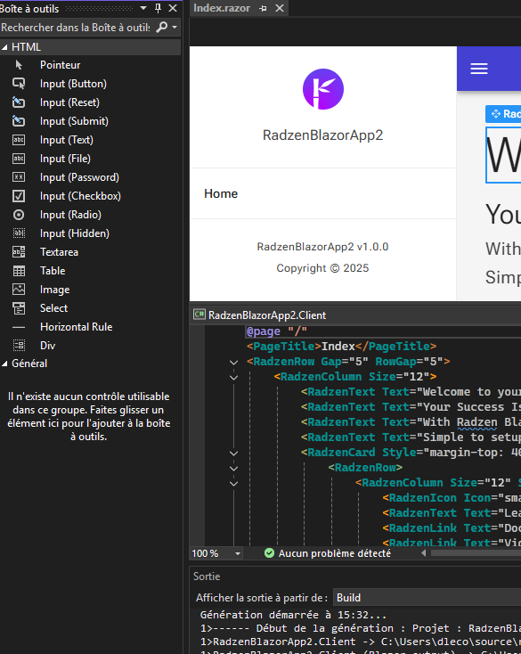Close the Index.razor tab
The width and height of the screenshot is (521, 654).
tap(280, 8)
